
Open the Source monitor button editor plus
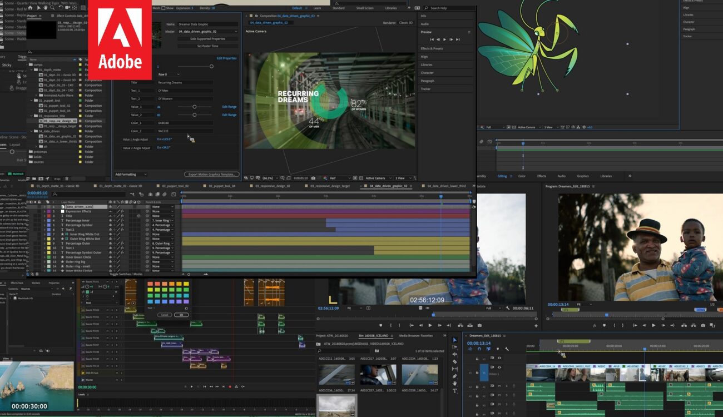point(536,326)
